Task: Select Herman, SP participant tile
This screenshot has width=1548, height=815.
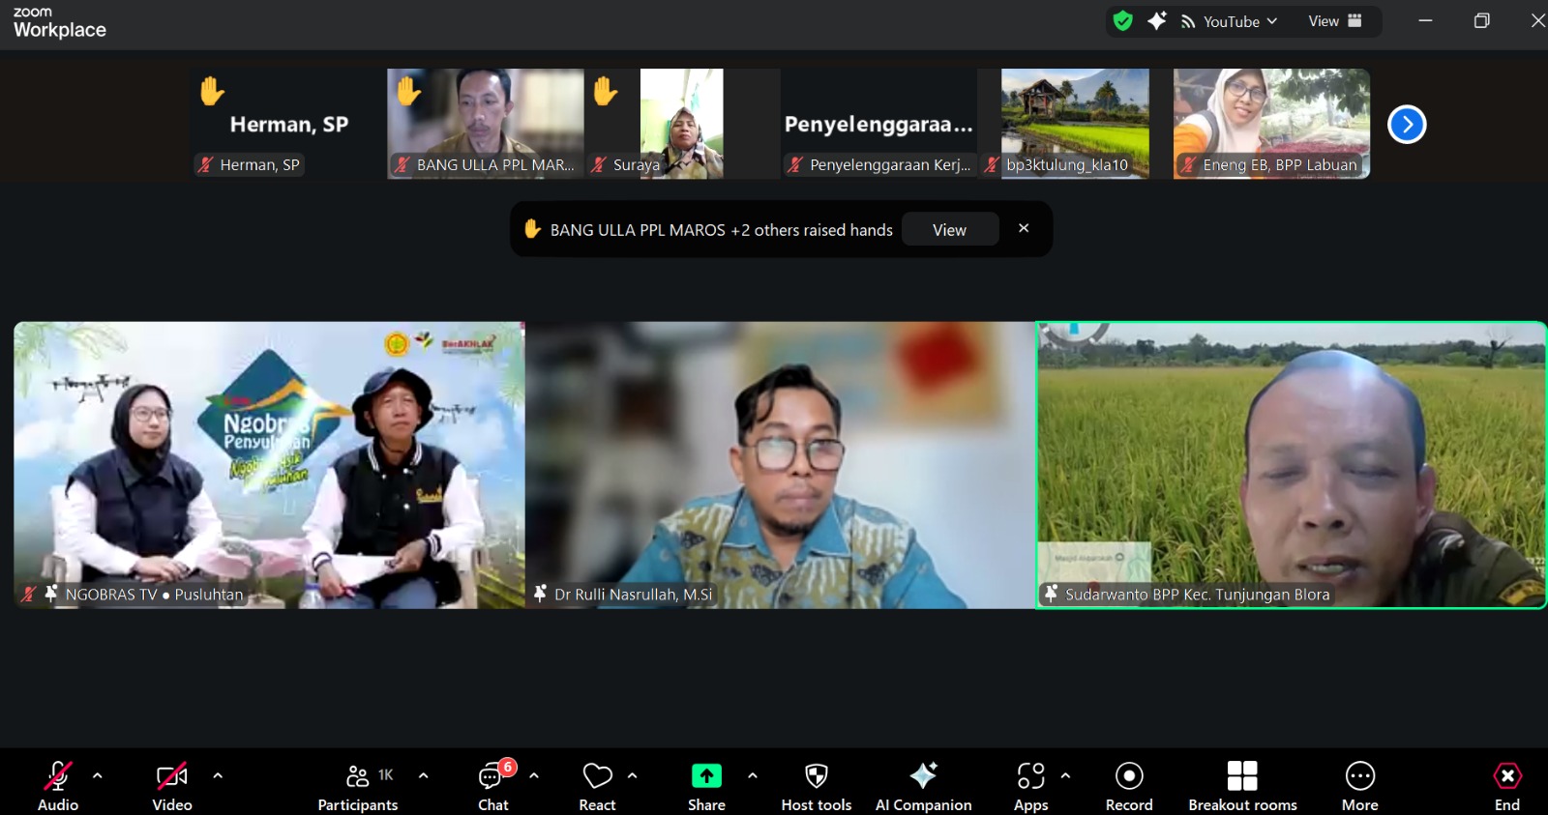Action: [x=288, y=124]
